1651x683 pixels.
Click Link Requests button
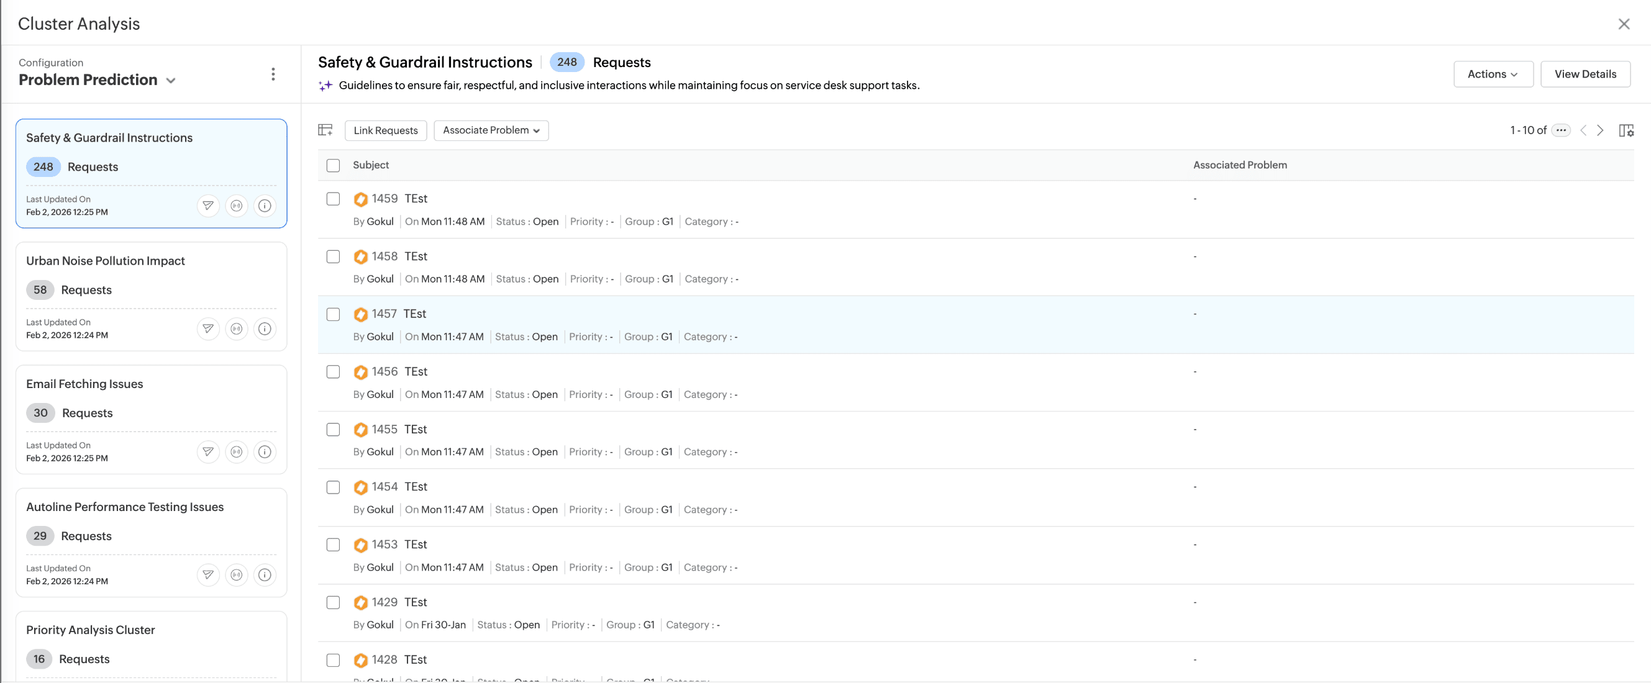pos(385,130)
